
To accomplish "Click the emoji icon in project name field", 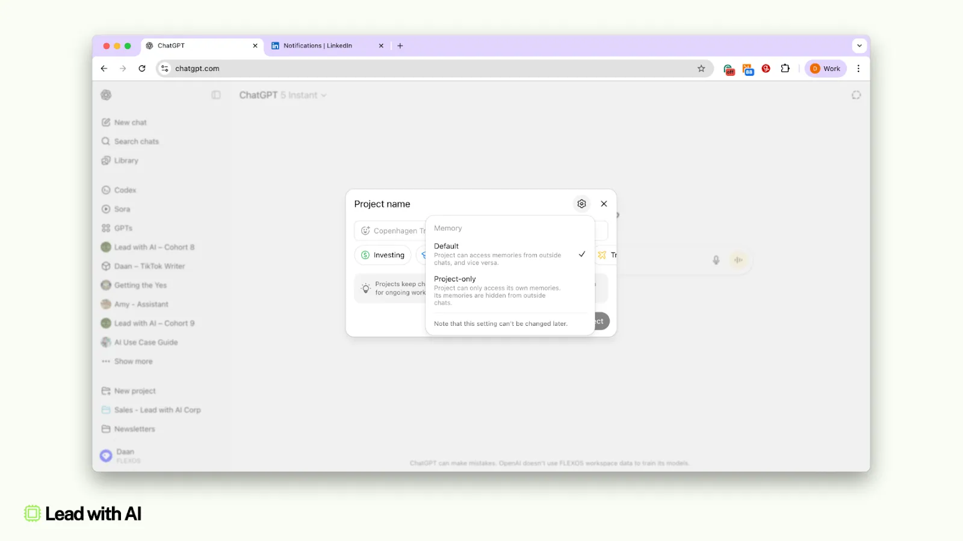I will 365,231.
